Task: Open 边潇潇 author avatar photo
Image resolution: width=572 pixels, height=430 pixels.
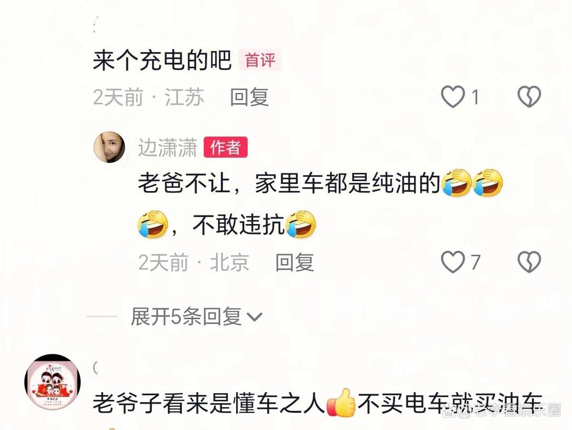Action: [x=109, y=147]
